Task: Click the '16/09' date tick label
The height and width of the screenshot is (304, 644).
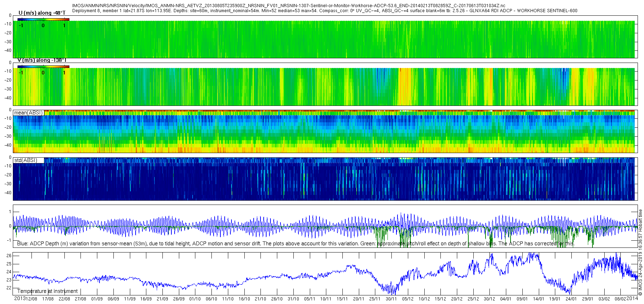Action: pos(146,299)
